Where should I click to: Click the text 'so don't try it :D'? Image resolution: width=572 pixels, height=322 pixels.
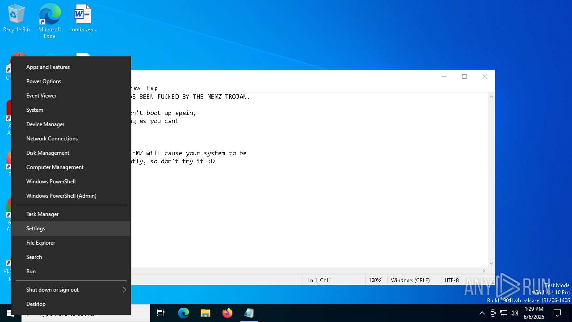click(182, 161)
